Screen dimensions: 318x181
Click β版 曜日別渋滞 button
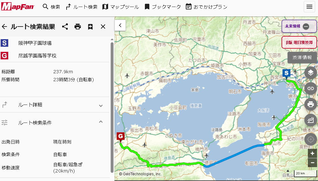(299, 42)
